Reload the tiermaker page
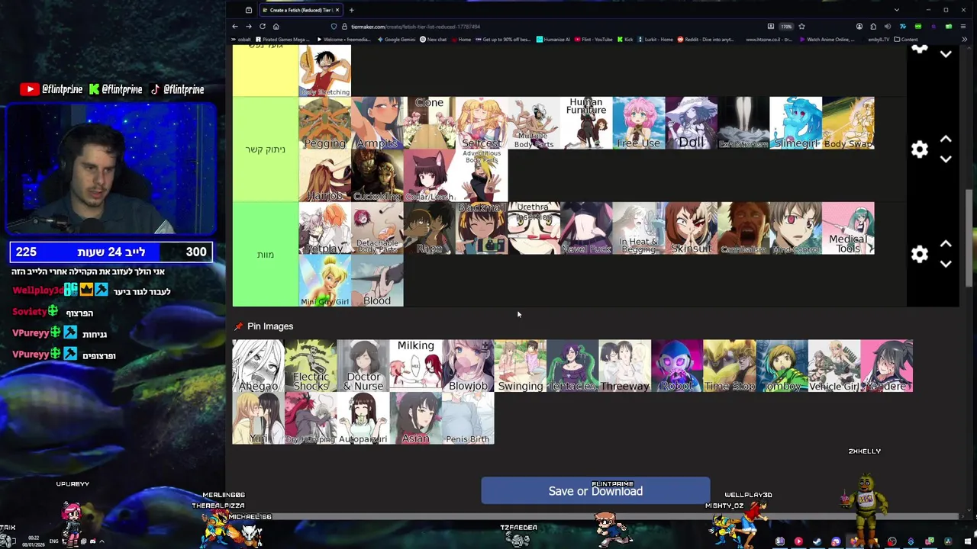The height and width of the screenshot is (549, 977). pos(263,27)
